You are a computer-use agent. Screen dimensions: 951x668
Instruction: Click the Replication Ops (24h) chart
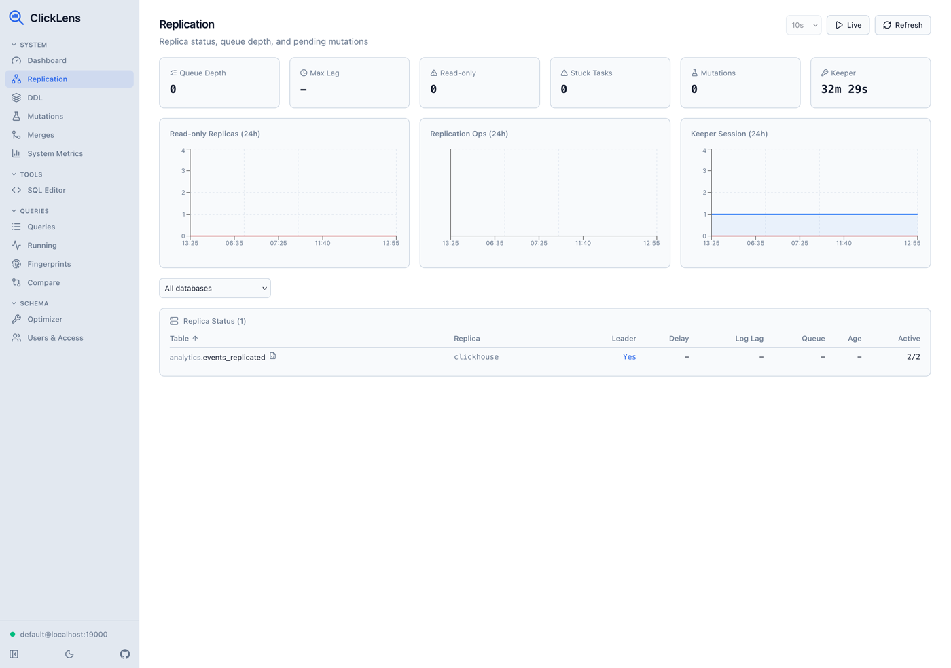click(545, 193)
